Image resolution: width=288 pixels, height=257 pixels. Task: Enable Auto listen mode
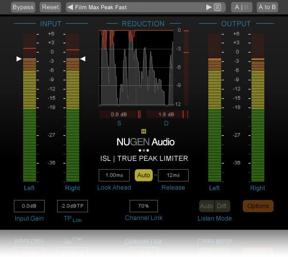click(x=207, y=206)
